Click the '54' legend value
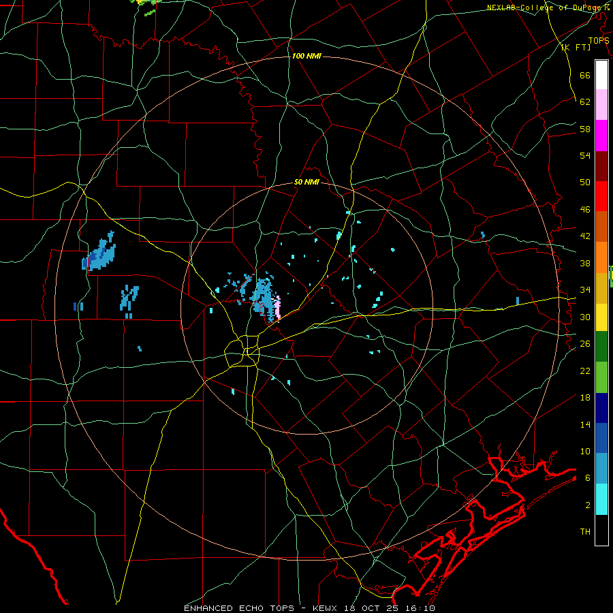Screen dimensions: 613x613 585,155
